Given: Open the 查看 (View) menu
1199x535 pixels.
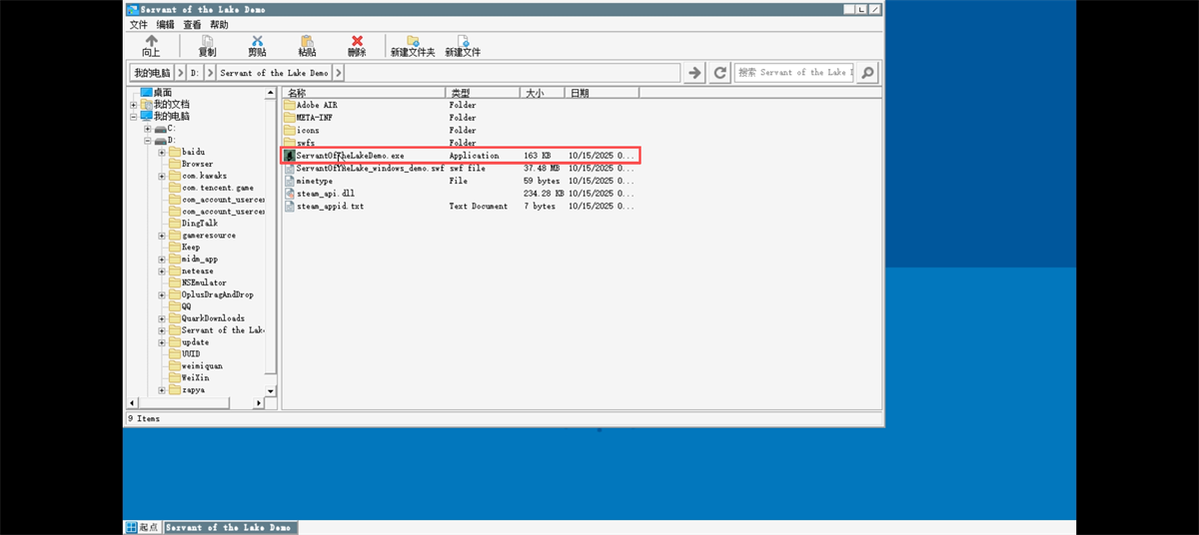Looking at the screenshot, I should [192, 24].
